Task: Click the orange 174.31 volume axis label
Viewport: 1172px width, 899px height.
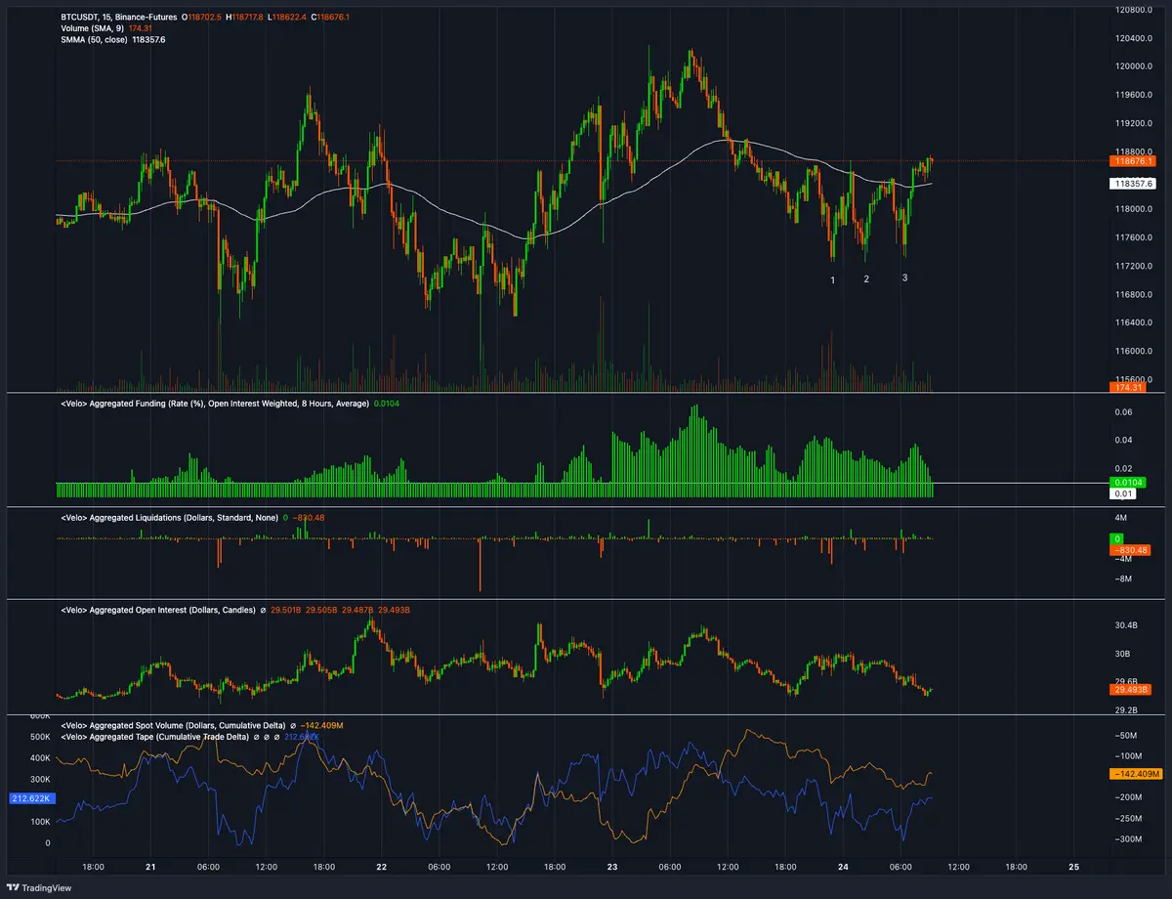Action: 1128,388
